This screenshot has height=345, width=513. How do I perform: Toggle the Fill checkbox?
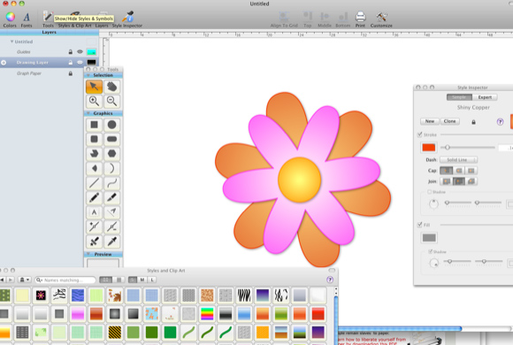click(x=420, y=225)
